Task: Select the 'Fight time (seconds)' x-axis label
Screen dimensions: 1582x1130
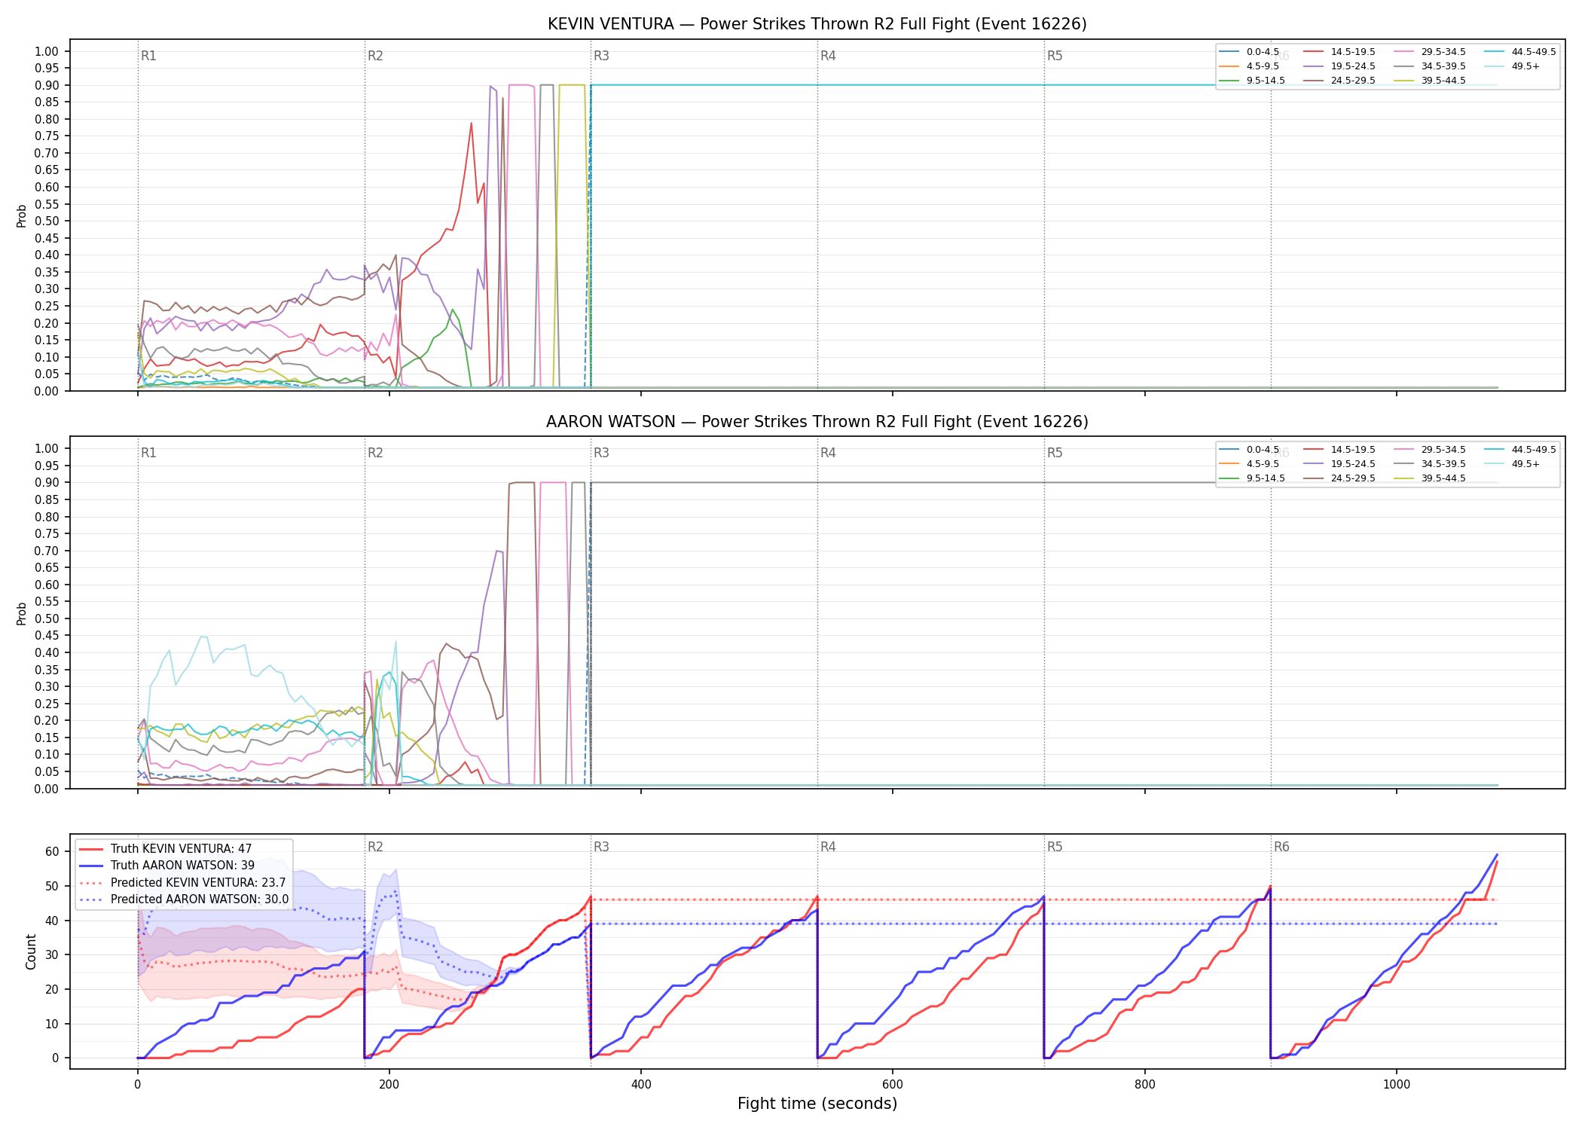Action: (x=817, y=1104)
